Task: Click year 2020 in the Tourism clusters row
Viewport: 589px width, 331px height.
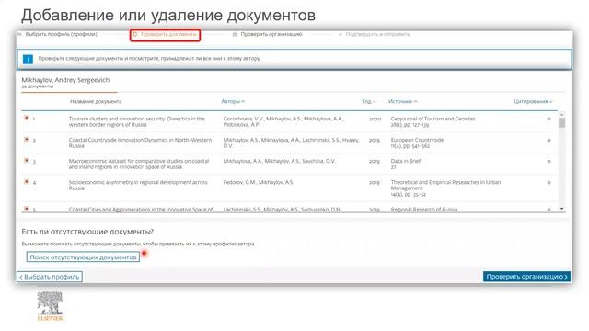Action: tap(375, 119)
